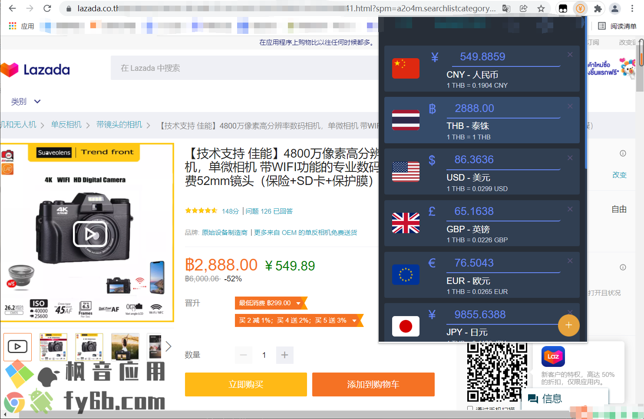
Task: Open the first delivery info icon
Action: [x=623, y=153]
